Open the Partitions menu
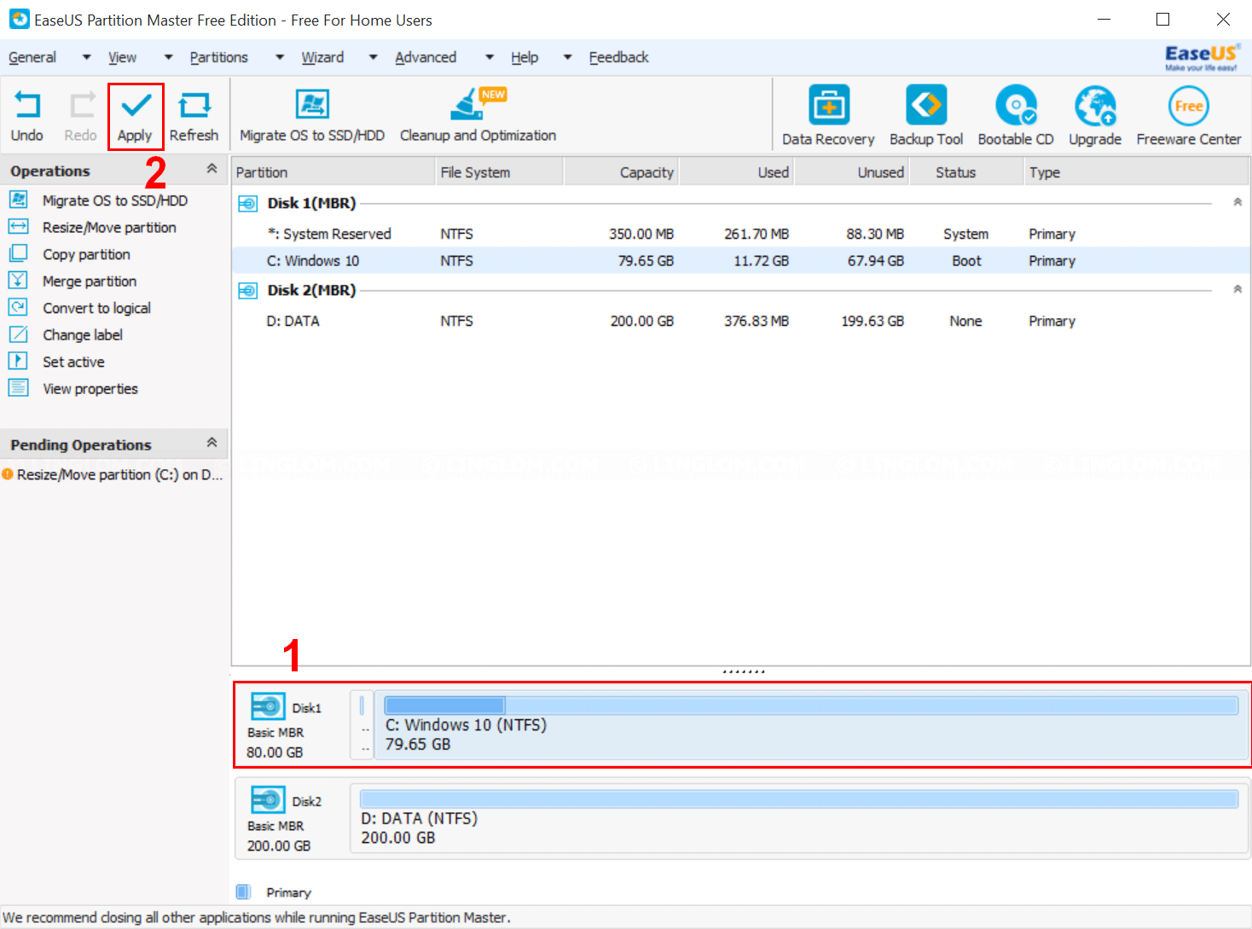The width and height of the screenshot is (1252, 929). click(219, 57)
